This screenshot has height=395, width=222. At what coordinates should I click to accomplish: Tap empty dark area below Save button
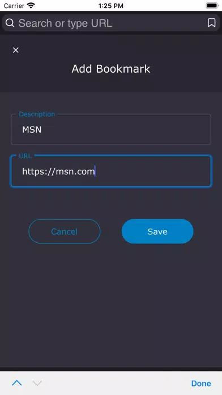pos(111,302)
